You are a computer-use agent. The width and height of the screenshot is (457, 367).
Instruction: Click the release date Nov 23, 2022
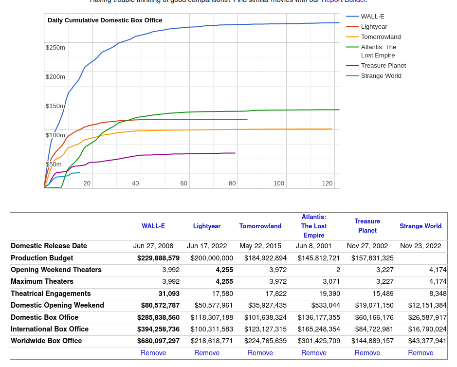(x=420, y=246)
